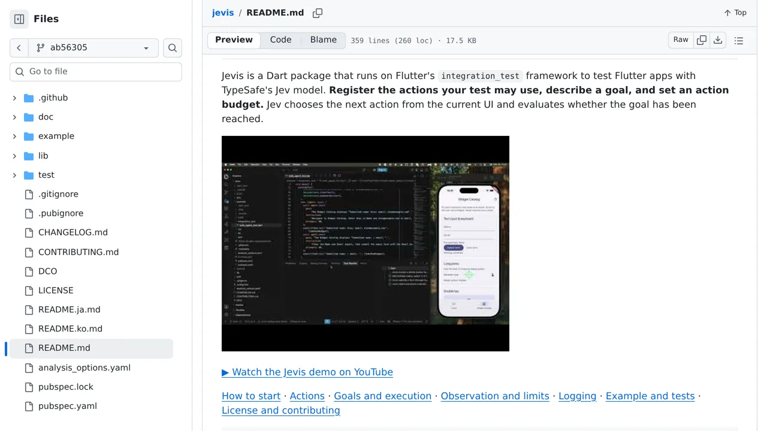This screenshot has width=767, height=431.
Task: Open README.ko.md in the file tree
Action: click(70, 329)
